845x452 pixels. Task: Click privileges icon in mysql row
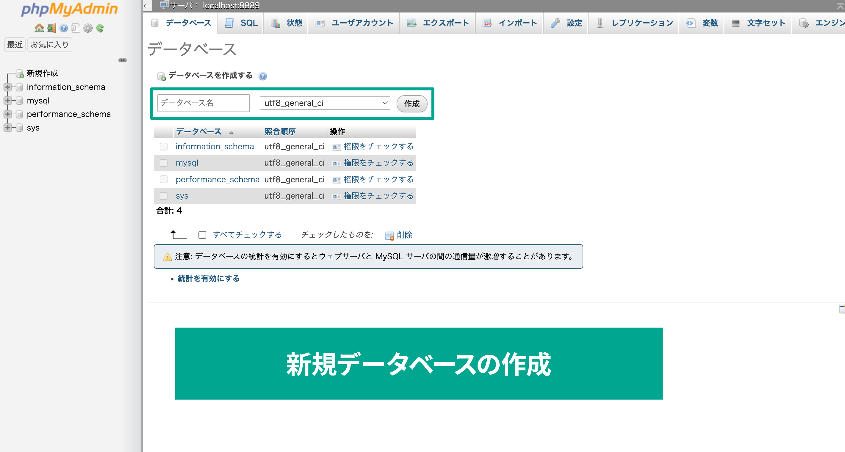[336, 164]
